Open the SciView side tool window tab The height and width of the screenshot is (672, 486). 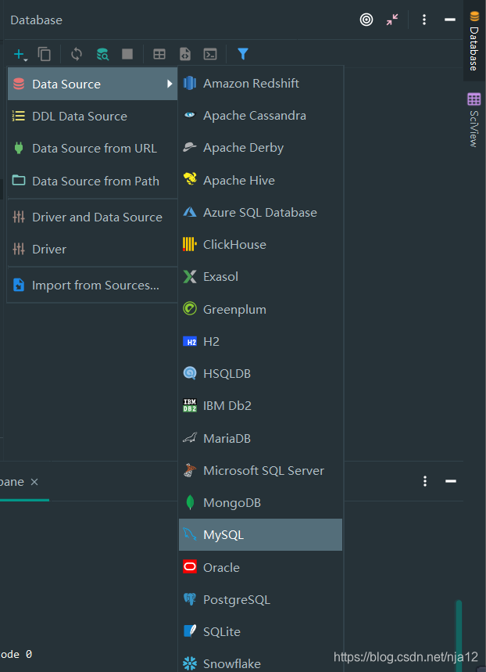(474, 120)
